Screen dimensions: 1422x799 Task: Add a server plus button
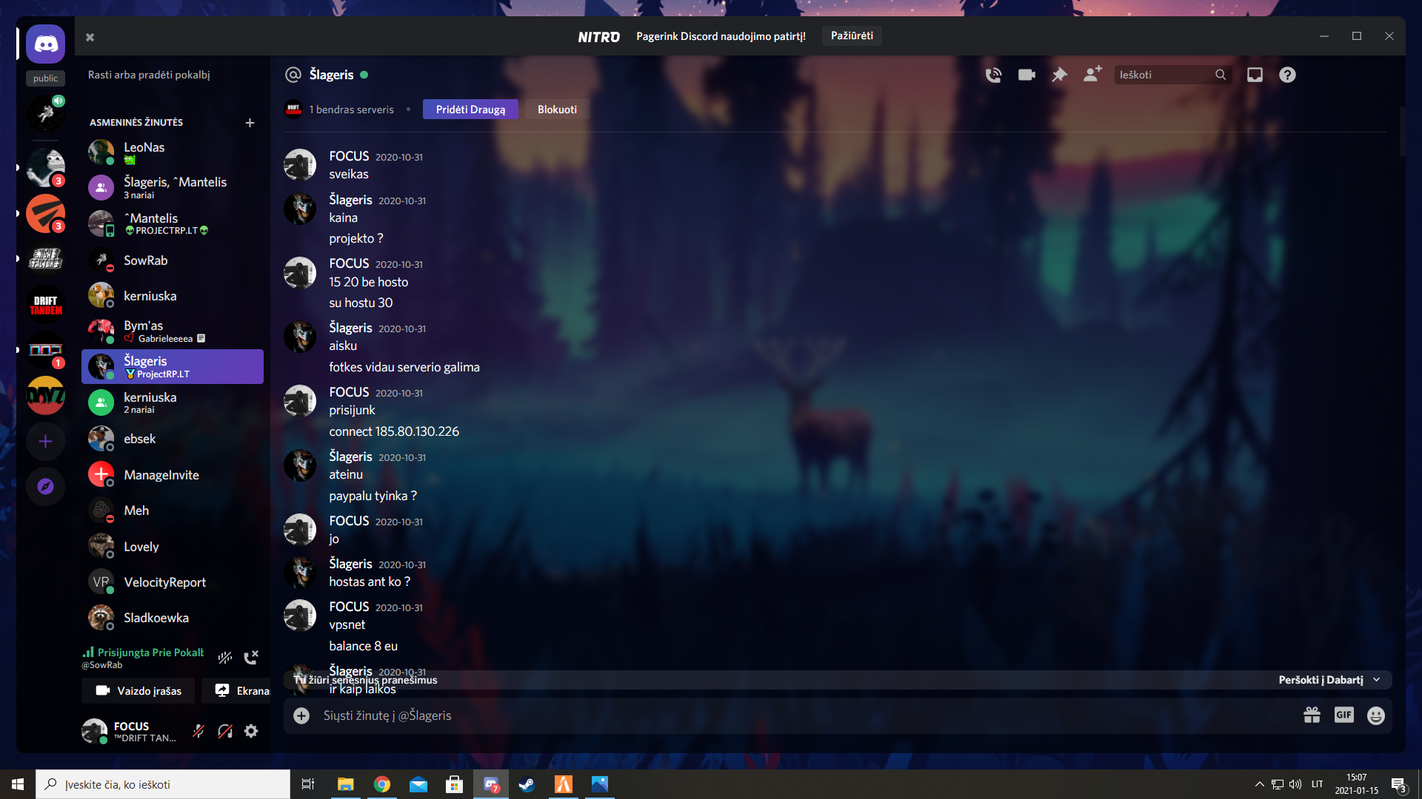click(x=45, y=442)
